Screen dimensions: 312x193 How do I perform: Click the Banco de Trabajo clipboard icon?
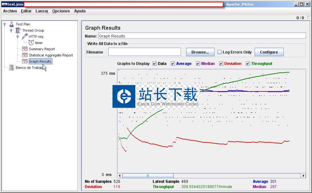pos(11,68)
